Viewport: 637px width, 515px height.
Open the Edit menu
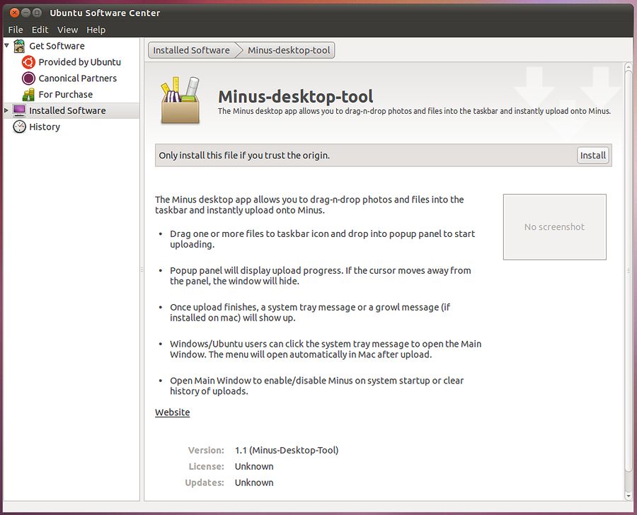click(x=40, y=30)
